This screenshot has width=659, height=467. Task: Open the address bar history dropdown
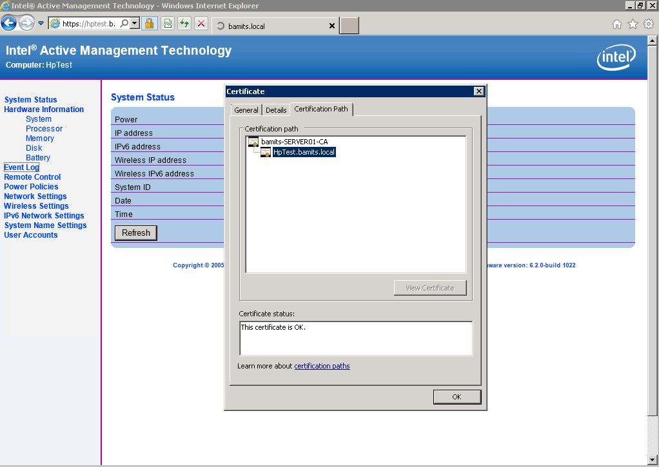tap(135, 23)
